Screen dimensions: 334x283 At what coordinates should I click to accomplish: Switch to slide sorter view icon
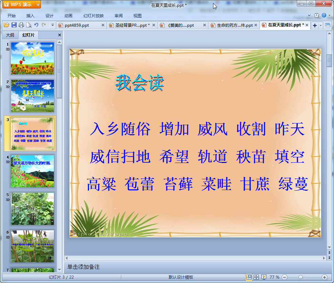click(256, 277)
